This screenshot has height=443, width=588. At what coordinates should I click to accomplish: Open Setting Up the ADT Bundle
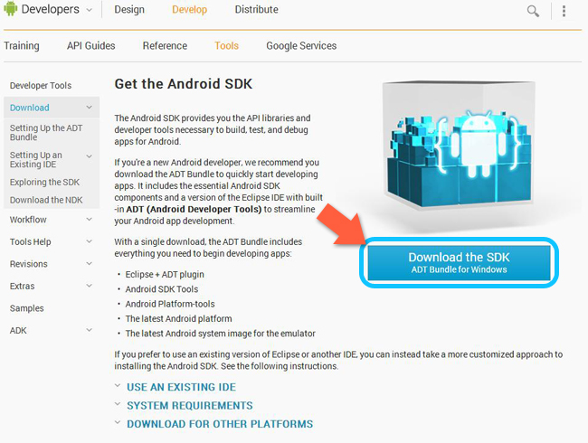point(46,132)
